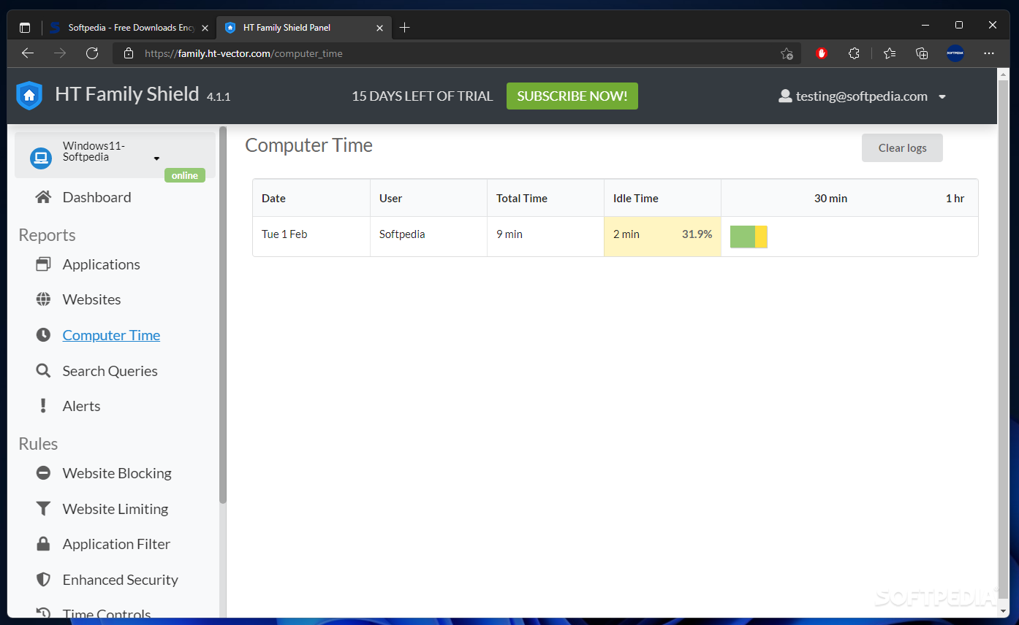
Task: Click the user account person icon
Action: 785,96
